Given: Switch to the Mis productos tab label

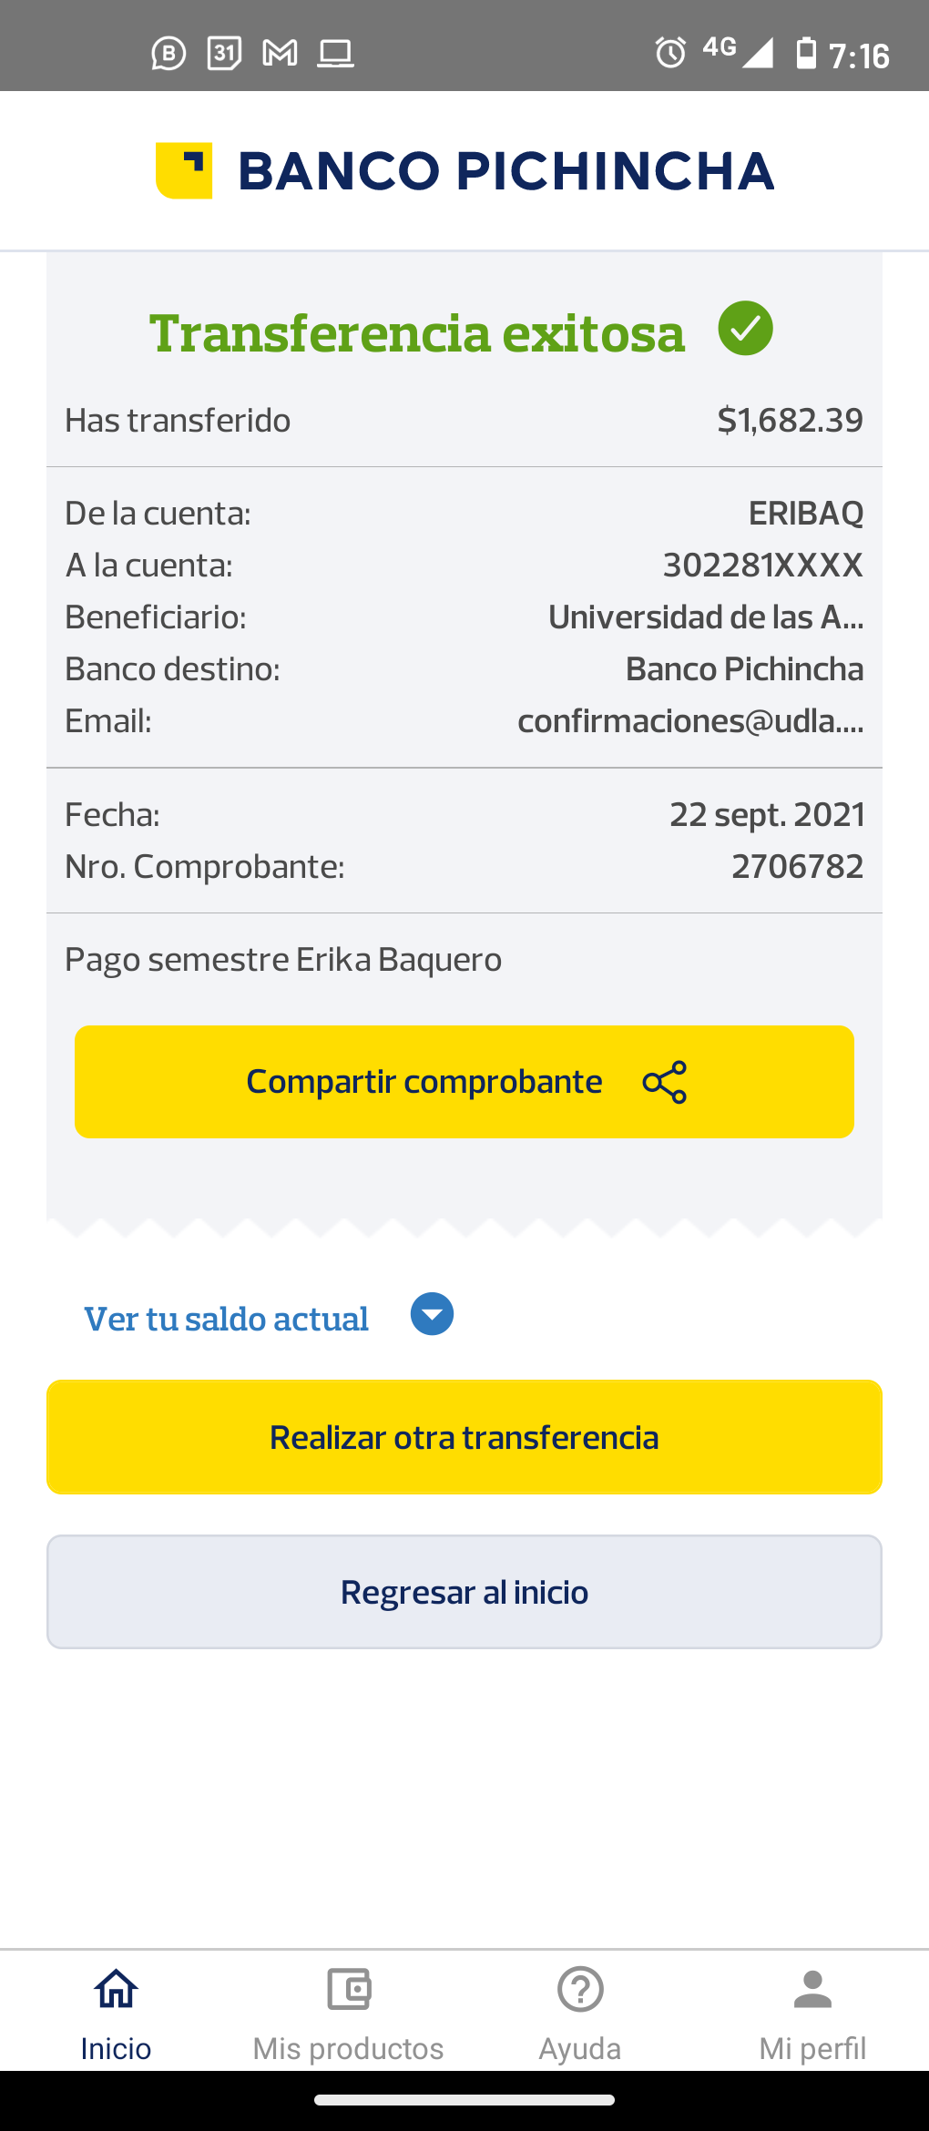Looking at the screenshot, I should pos(349,2048).
